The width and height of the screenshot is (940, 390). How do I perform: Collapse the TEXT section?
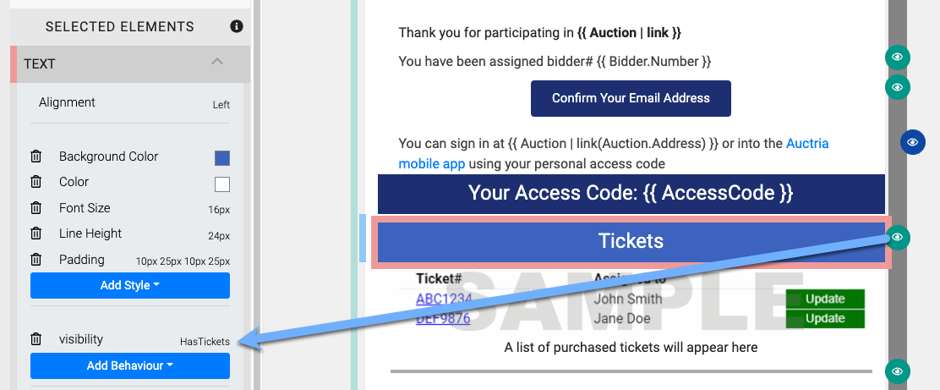click(x=217, y=63)
